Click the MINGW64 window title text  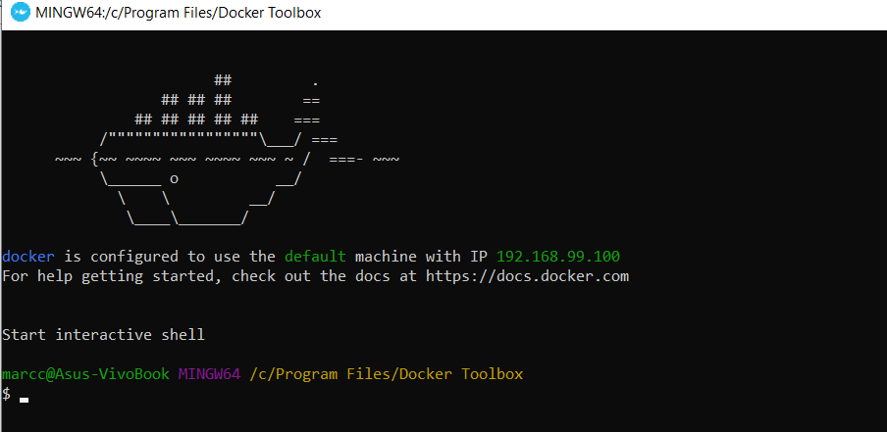point(179,13)
